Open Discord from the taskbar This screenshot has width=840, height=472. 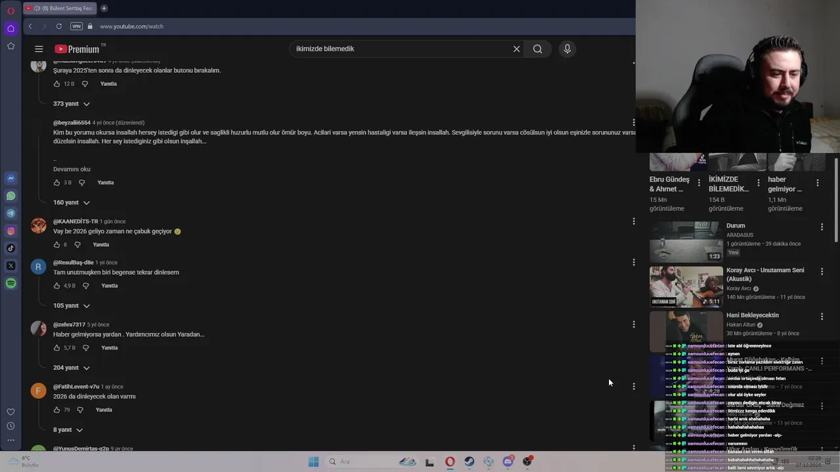[508, 462]
